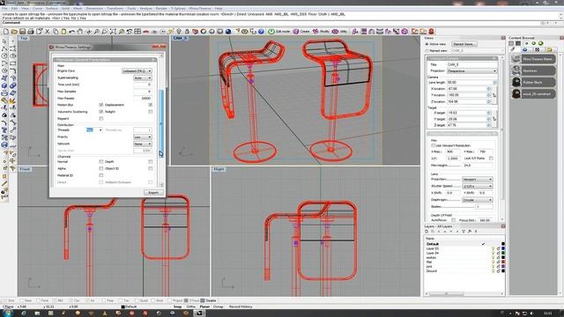Image resolution: width=564 pixels, height=317 pixels.
Task: Click the padlock Lock icon
Action: tap(187, 32)
